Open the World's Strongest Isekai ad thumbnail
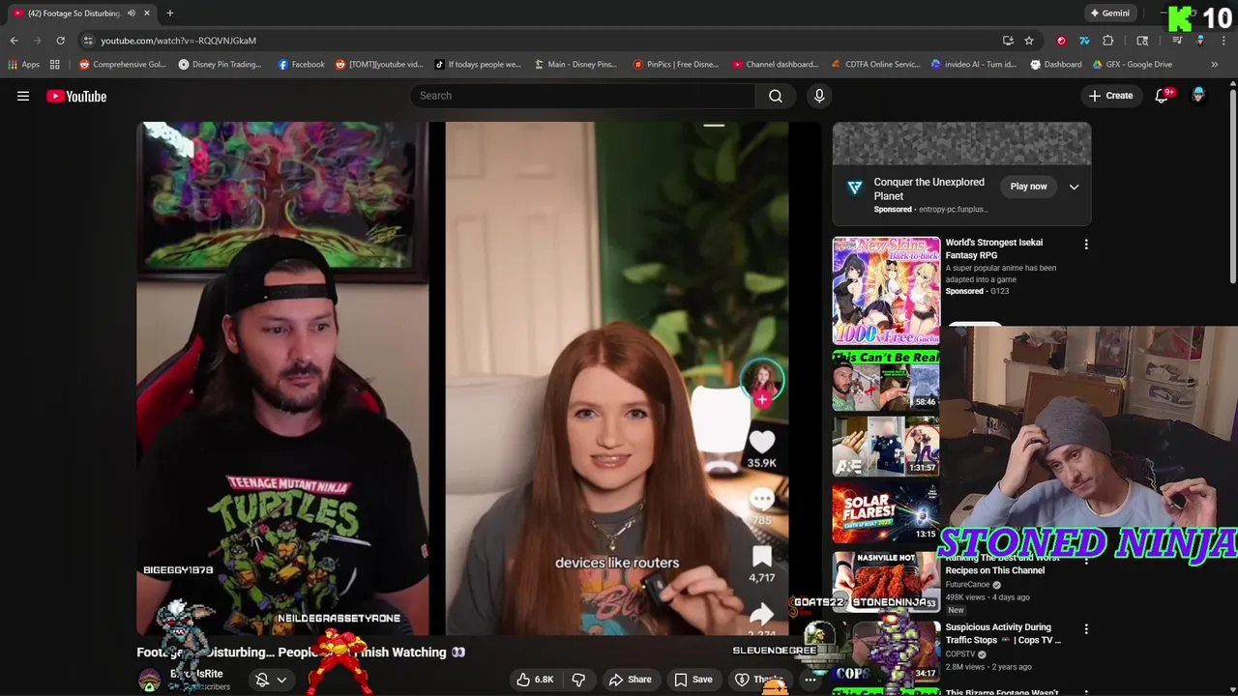Image resolution: width=1238 pixels, height=696 pixels. pyautogui.click(x=886, y=290)
